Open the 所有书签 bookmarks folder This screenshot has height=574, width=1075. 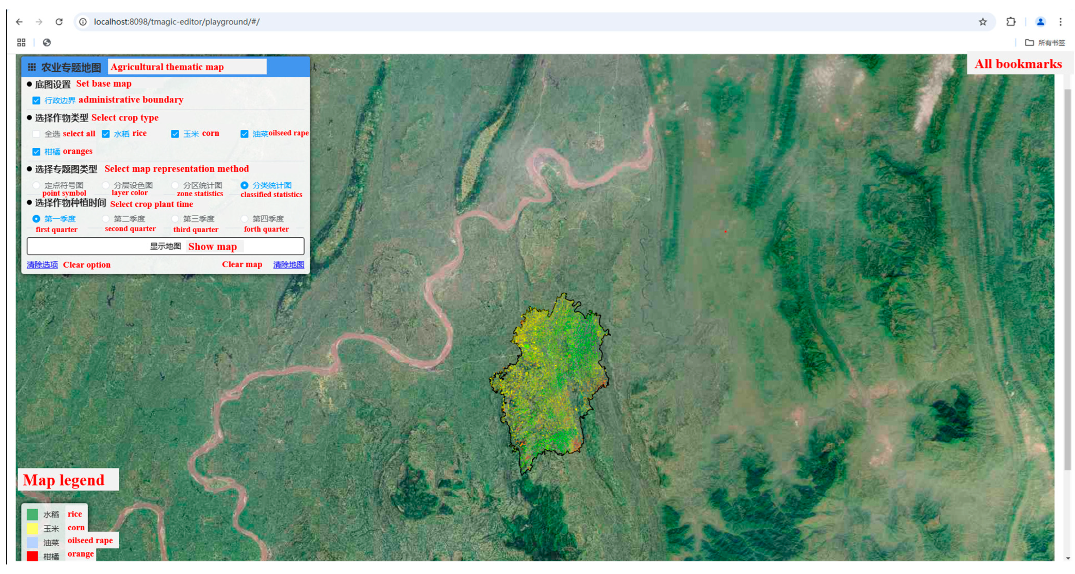(1045, 42)
